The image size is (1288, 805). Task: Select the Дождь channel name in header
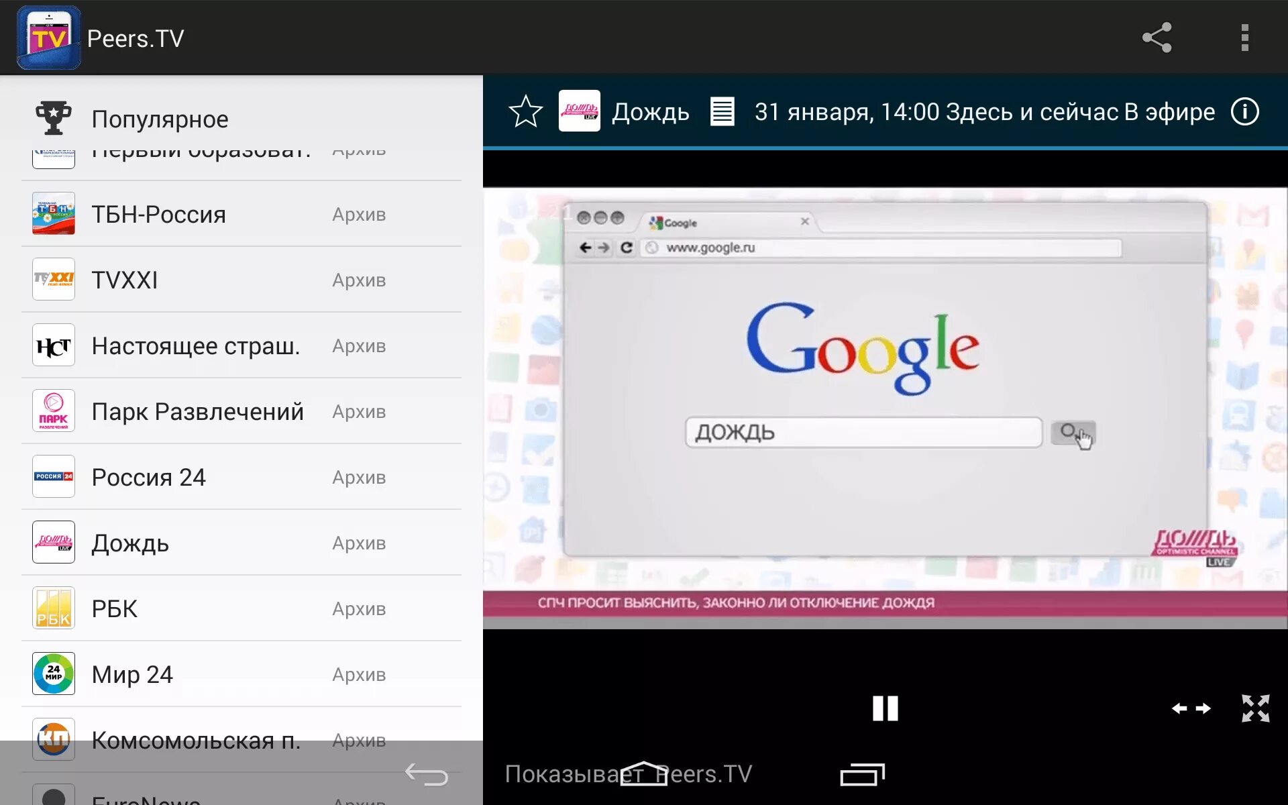point(651,112)
